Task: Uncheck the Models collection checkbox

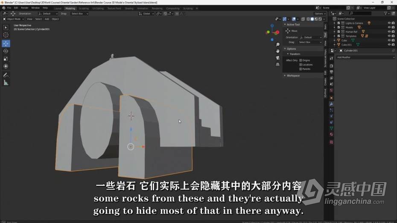Action: 339,27
